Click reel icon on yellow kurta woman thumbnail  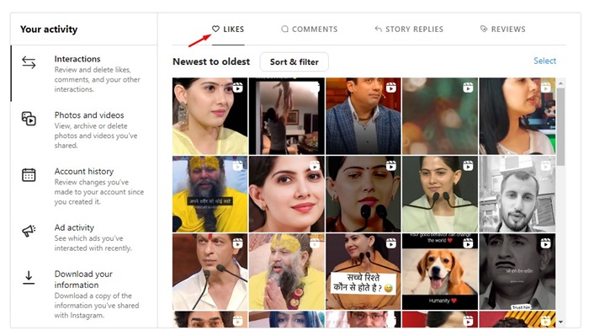pyautogui.click(x=238, y=88)
